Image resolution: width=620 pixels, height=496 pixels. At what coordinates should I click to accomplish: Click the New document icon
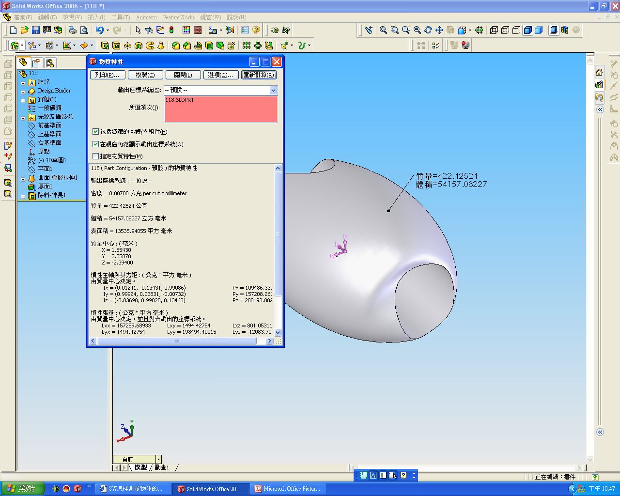(13, 30)
